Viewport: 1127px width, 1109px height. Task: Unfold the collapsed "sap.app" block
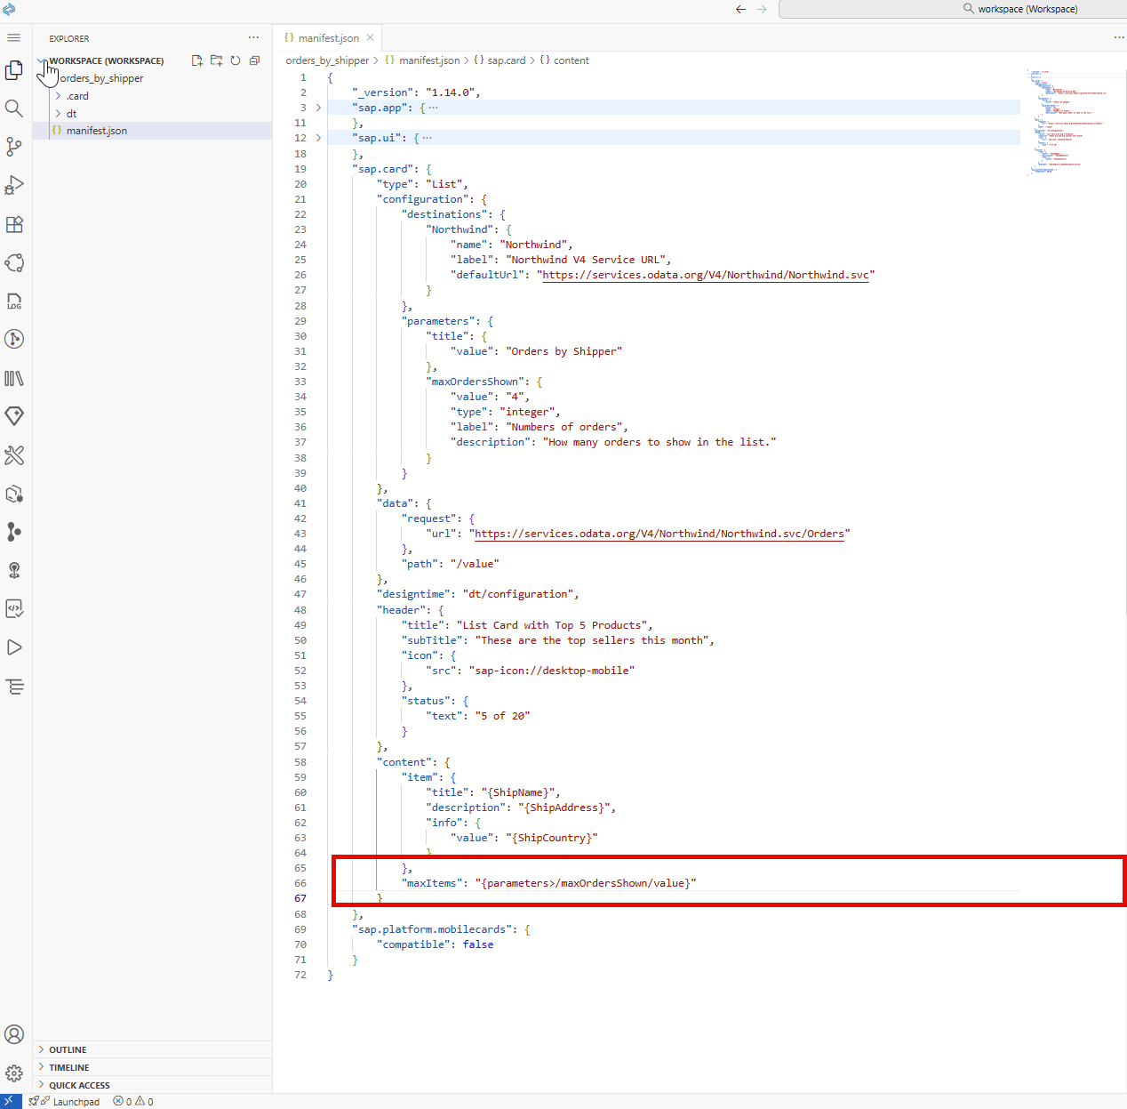point(318,108)
